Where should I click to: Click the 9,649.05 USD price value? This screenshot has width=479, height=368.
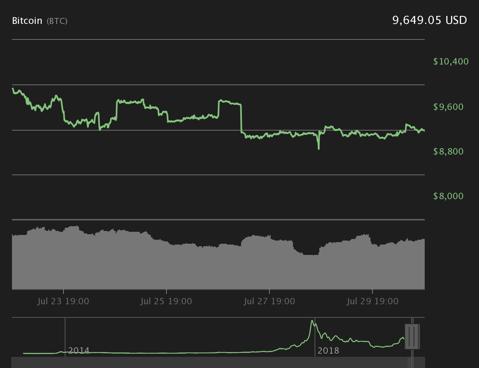click(x=430, y=20)
